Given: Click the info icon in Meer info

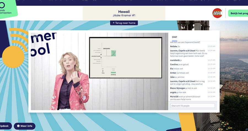Looking at the screenshot, I should click(x=18, y=126).
